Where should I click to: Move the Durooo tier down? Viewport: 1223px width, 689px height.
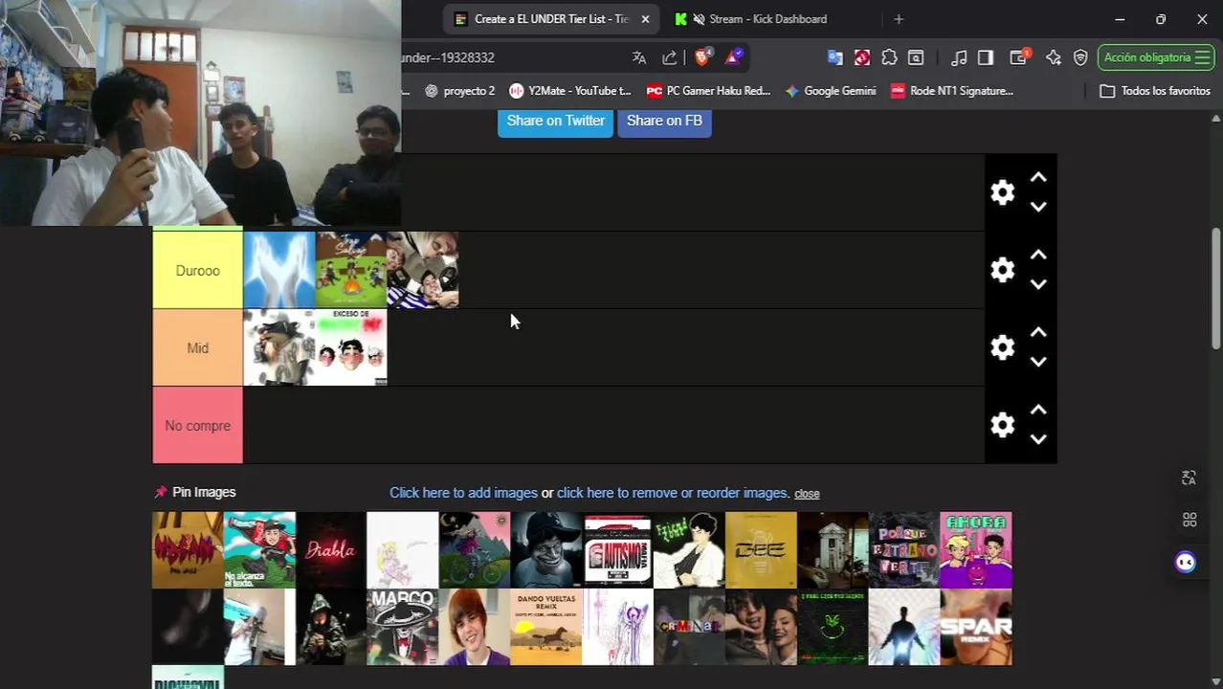click(x=1038, y=284)
